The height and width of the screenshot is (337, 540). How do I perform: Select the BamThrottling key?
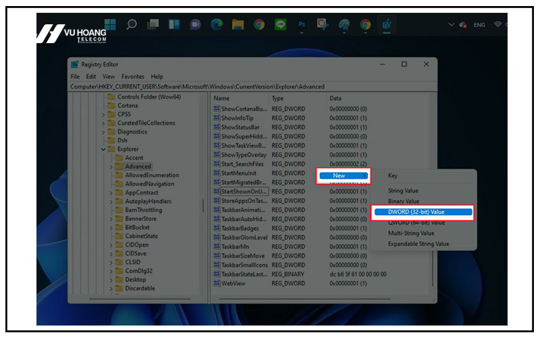[x=143, y=210]
